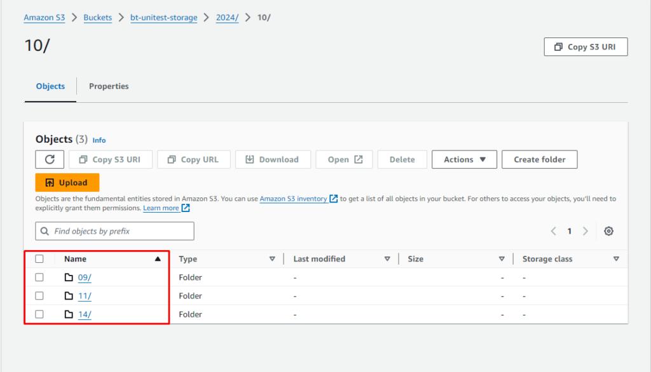Image resolution: width=651 pixels, height=372 pixels.
Task: Sort by the Storage class column arrow
Action: 615,259
